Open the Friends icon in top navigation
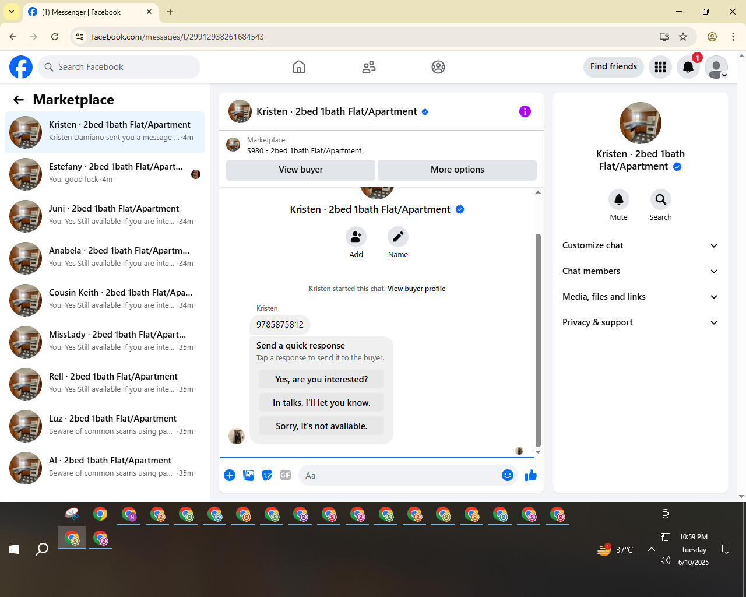This screenshot has height=597, width=746. tap(369, 67)
